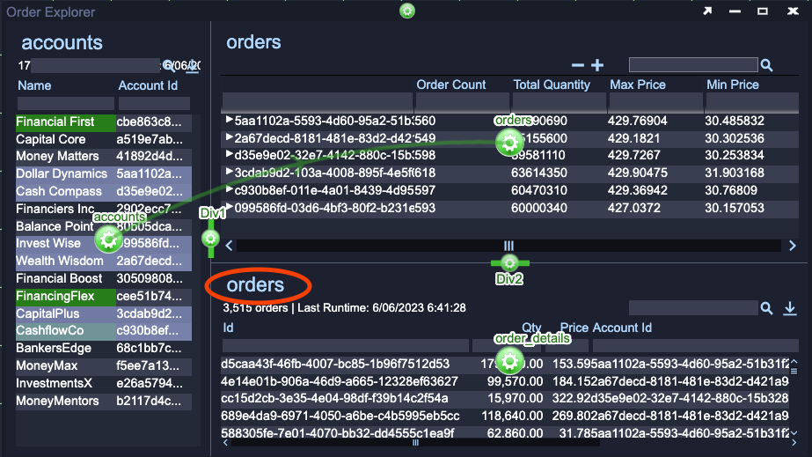
Task: Download the bottom orders table data
Action: (789, 308)
